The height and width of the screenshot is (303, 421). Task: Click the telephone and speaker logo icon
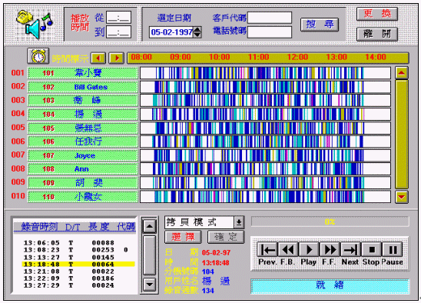(34, 25)
